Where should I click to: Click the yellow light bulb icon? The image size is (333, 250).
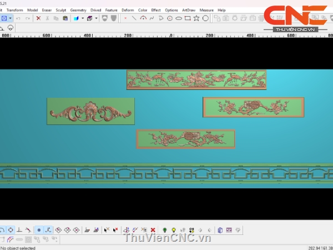[x=173, y=229]
